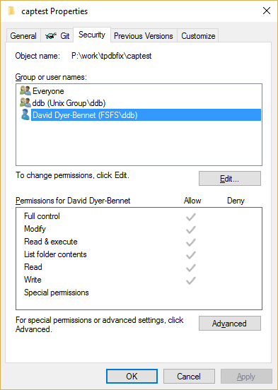Switch to the General tab
This screenshot has height=390, width=278.
coord(23,36)
